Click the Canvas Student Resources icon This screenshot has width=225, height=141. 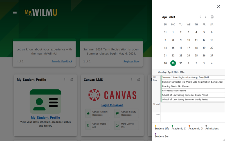pyautogui.click(x=88, y=113)
